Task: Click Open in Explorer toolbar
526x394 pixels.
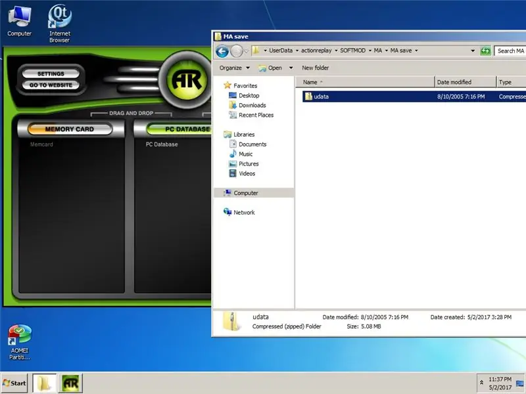Action: tap(270, 68)
